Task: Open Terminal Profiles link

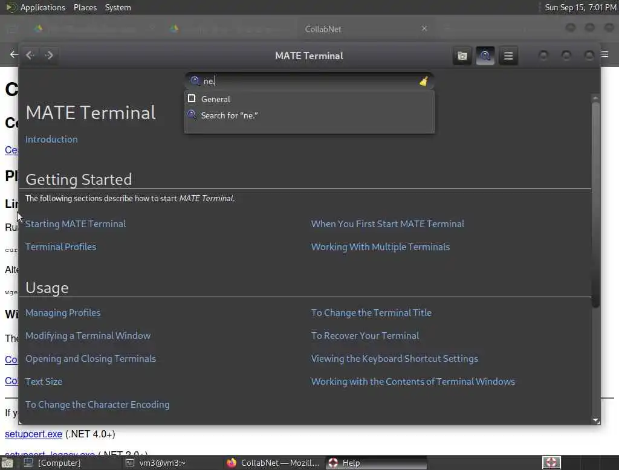Action: (61, 246)
